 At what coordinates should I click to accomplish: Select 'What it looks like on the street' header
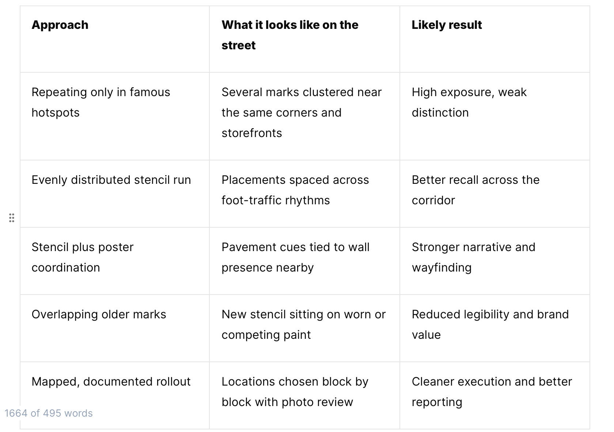click(304, 39)
